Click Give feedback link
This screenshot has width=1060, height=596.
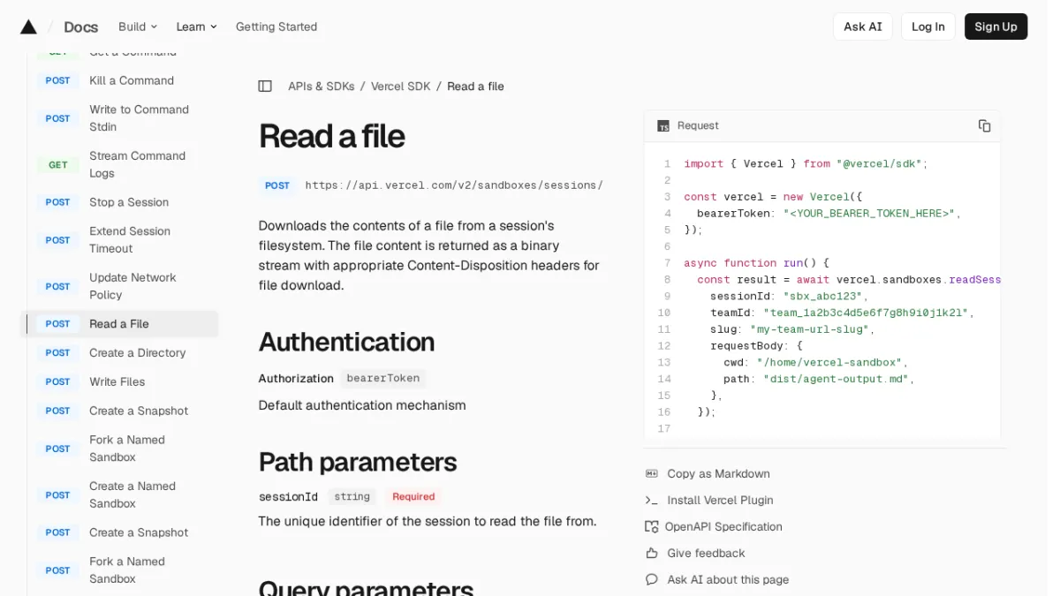[706, 554]
